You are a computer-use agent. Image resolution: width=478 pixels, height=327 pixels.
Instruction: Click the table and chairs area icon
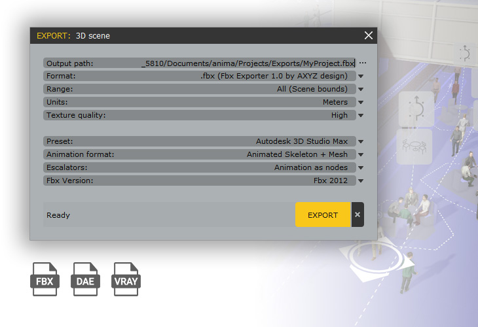coord(414,146)
